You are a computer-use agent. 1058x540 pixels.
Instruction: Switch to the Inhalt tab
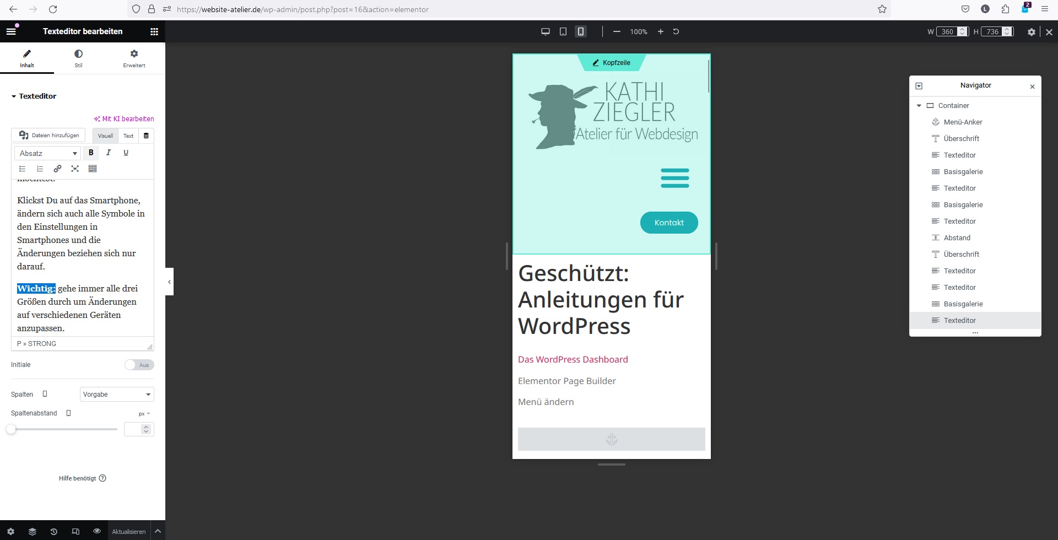click(27, 58)
